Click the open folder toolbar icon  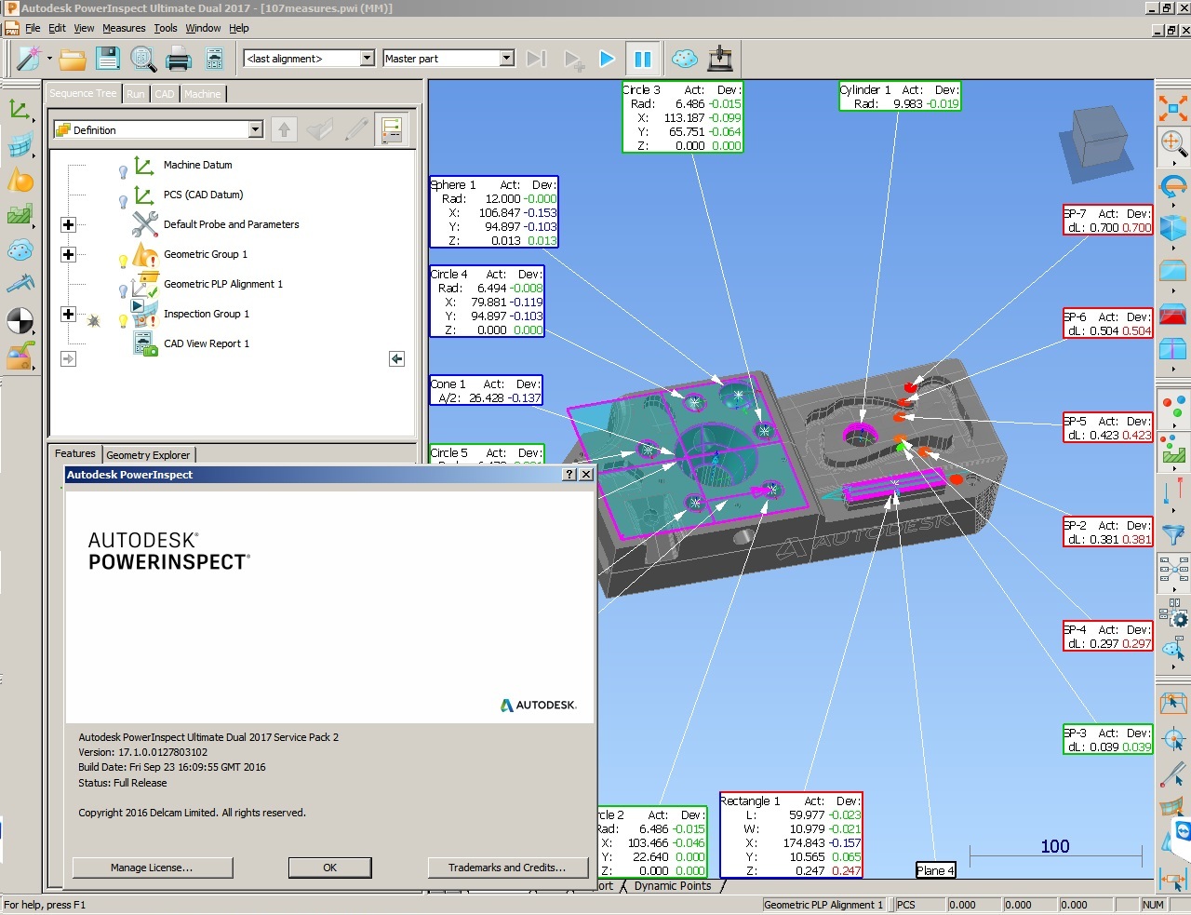[x=73, y=59]
